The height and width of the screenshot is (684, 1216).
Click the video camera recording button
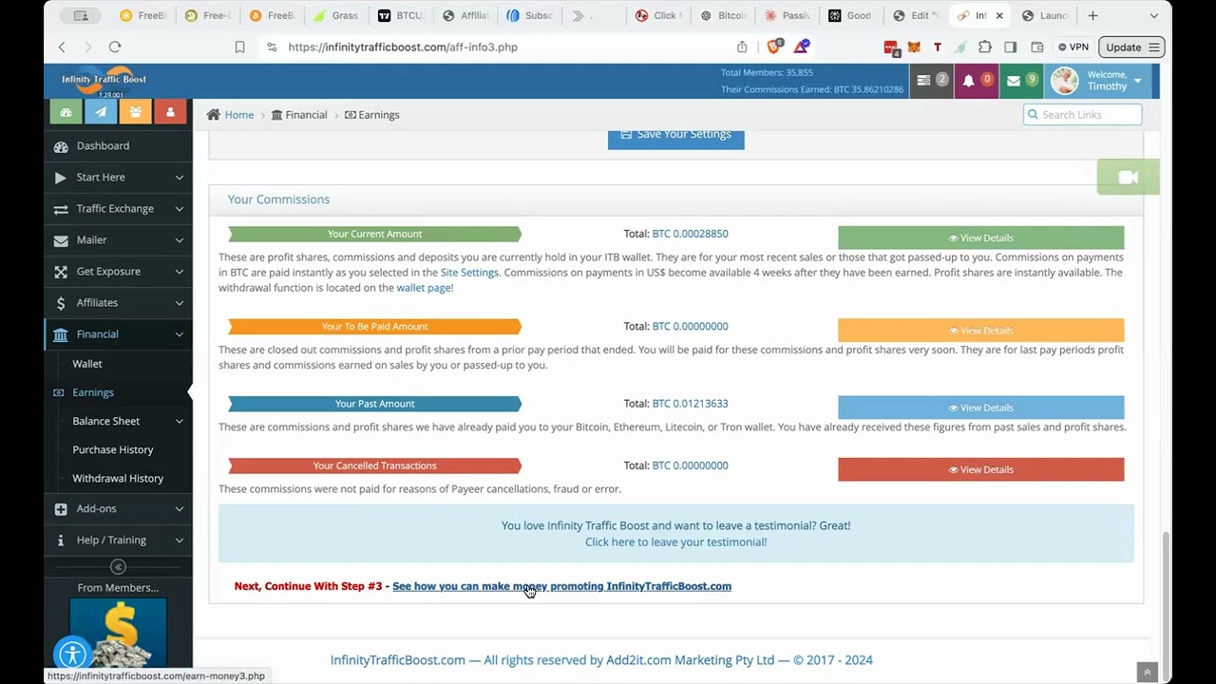1128,178
